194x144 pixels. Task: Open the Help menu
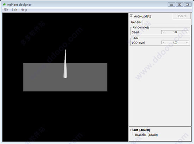pyautogui.click(x=24, y=10)
